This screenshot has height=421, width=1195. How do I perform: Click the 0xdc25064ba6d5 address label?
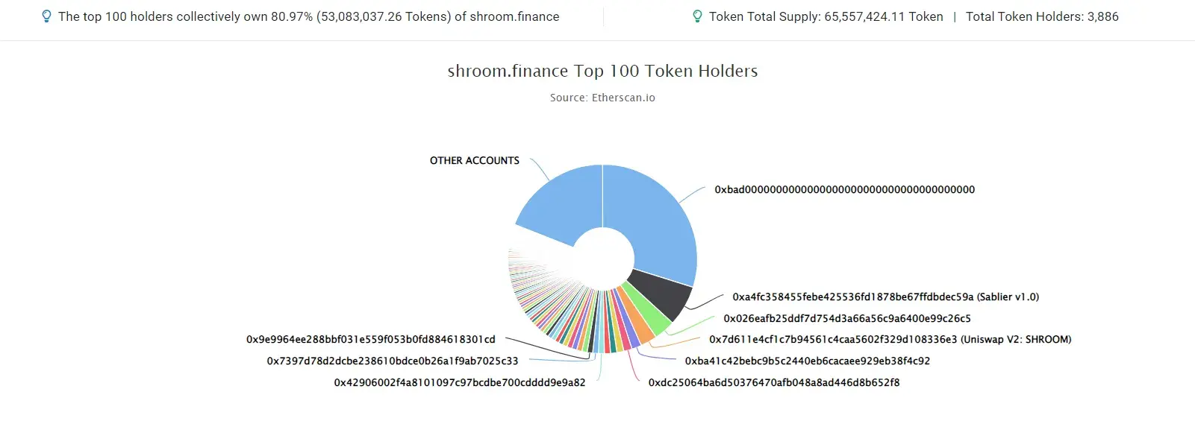tap(773, 382)
